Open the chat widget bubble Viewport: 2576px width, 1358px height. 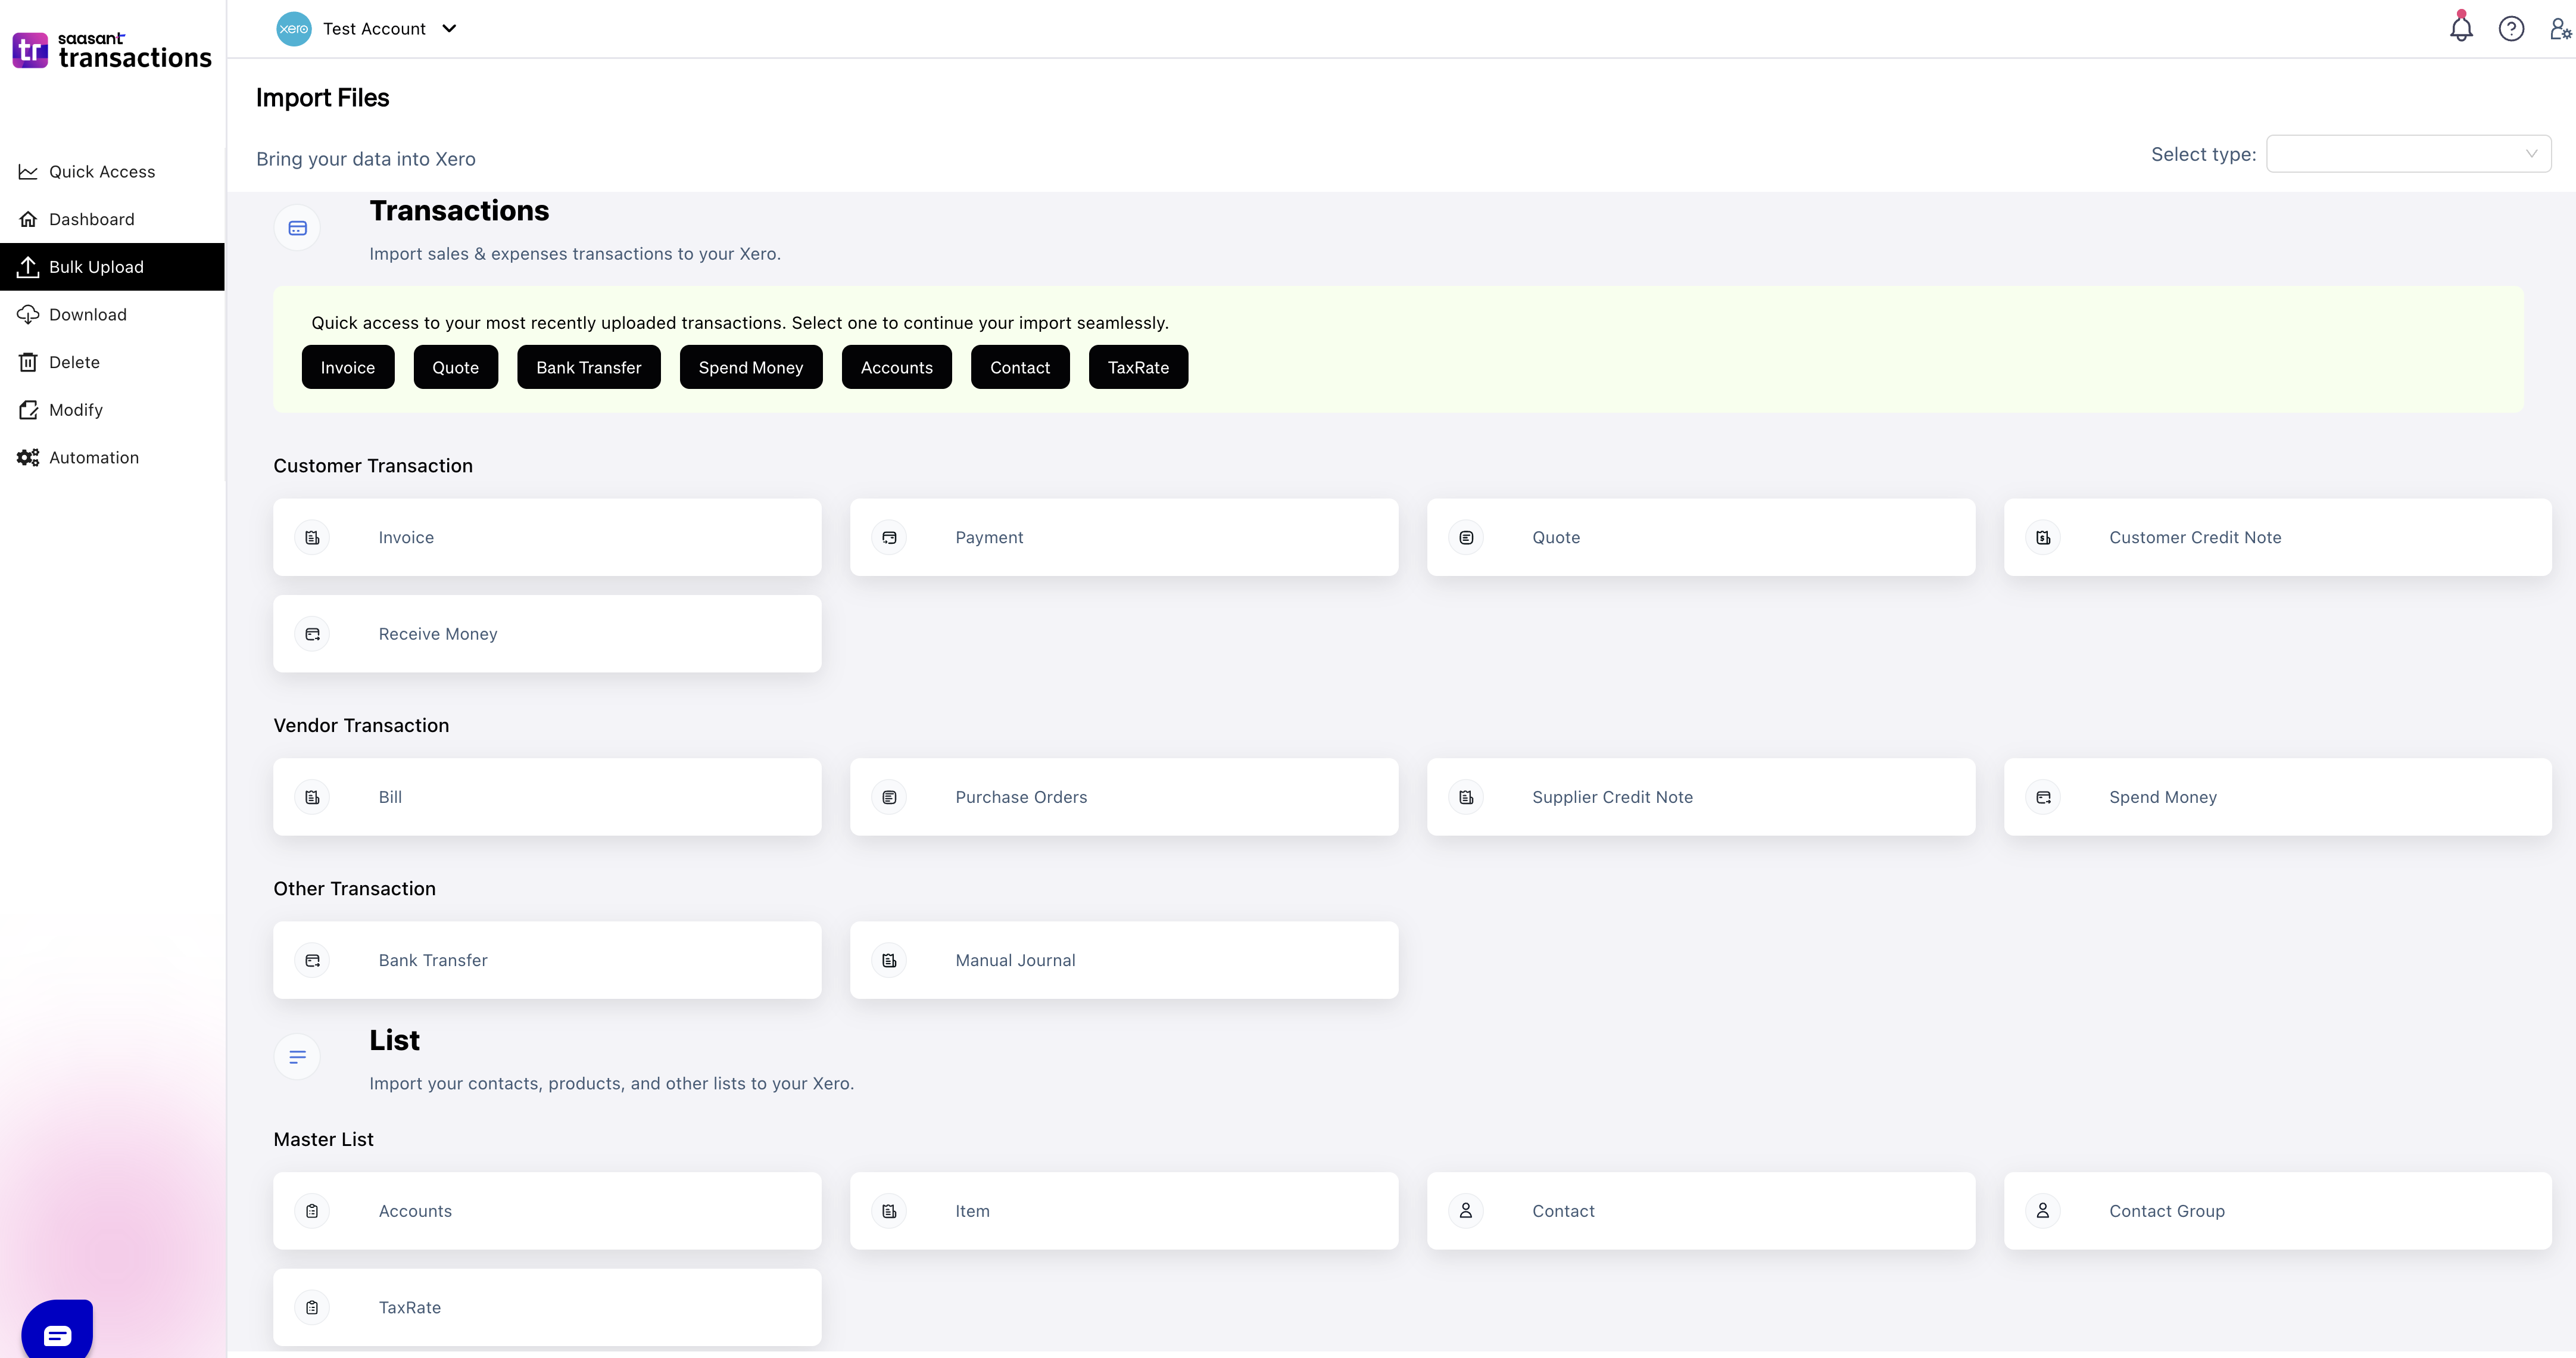pyautogui.click(x=57, y=1330)
